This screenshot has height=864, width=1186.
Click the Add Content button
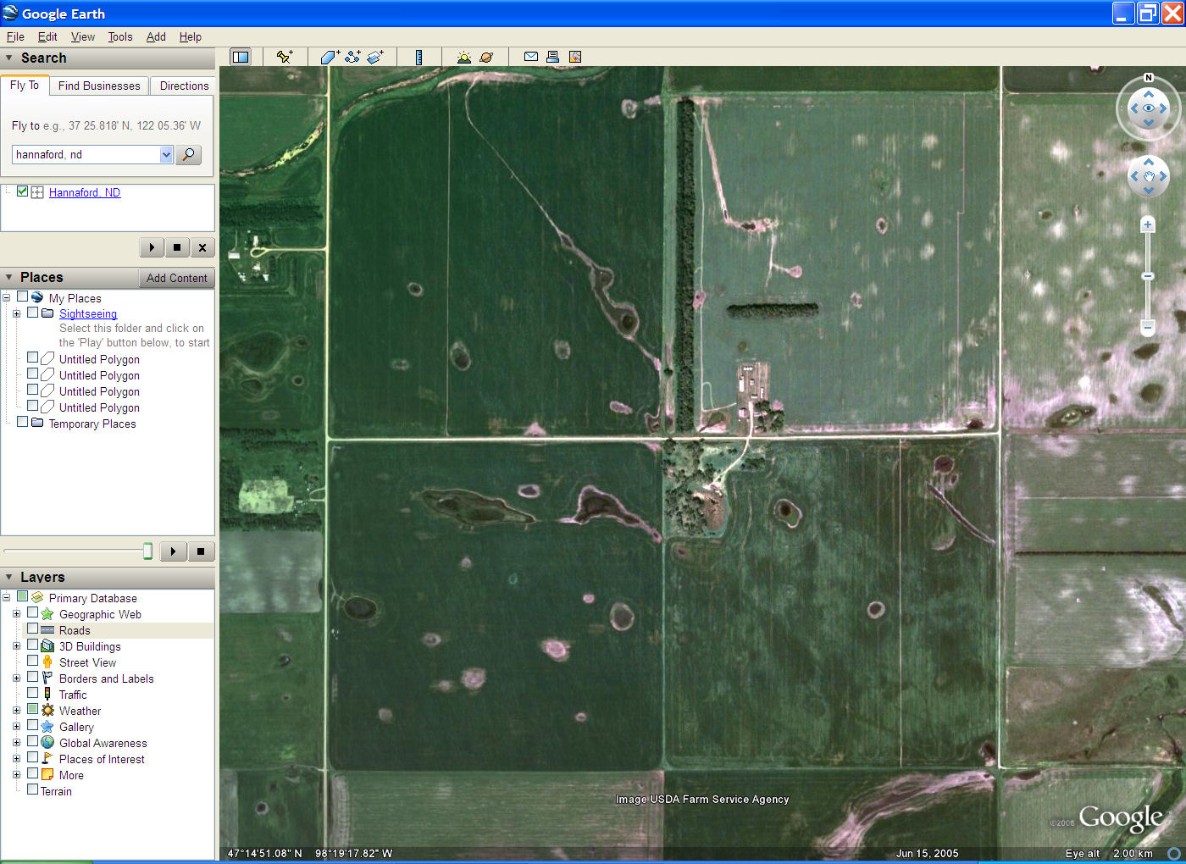tap(176, 278)
